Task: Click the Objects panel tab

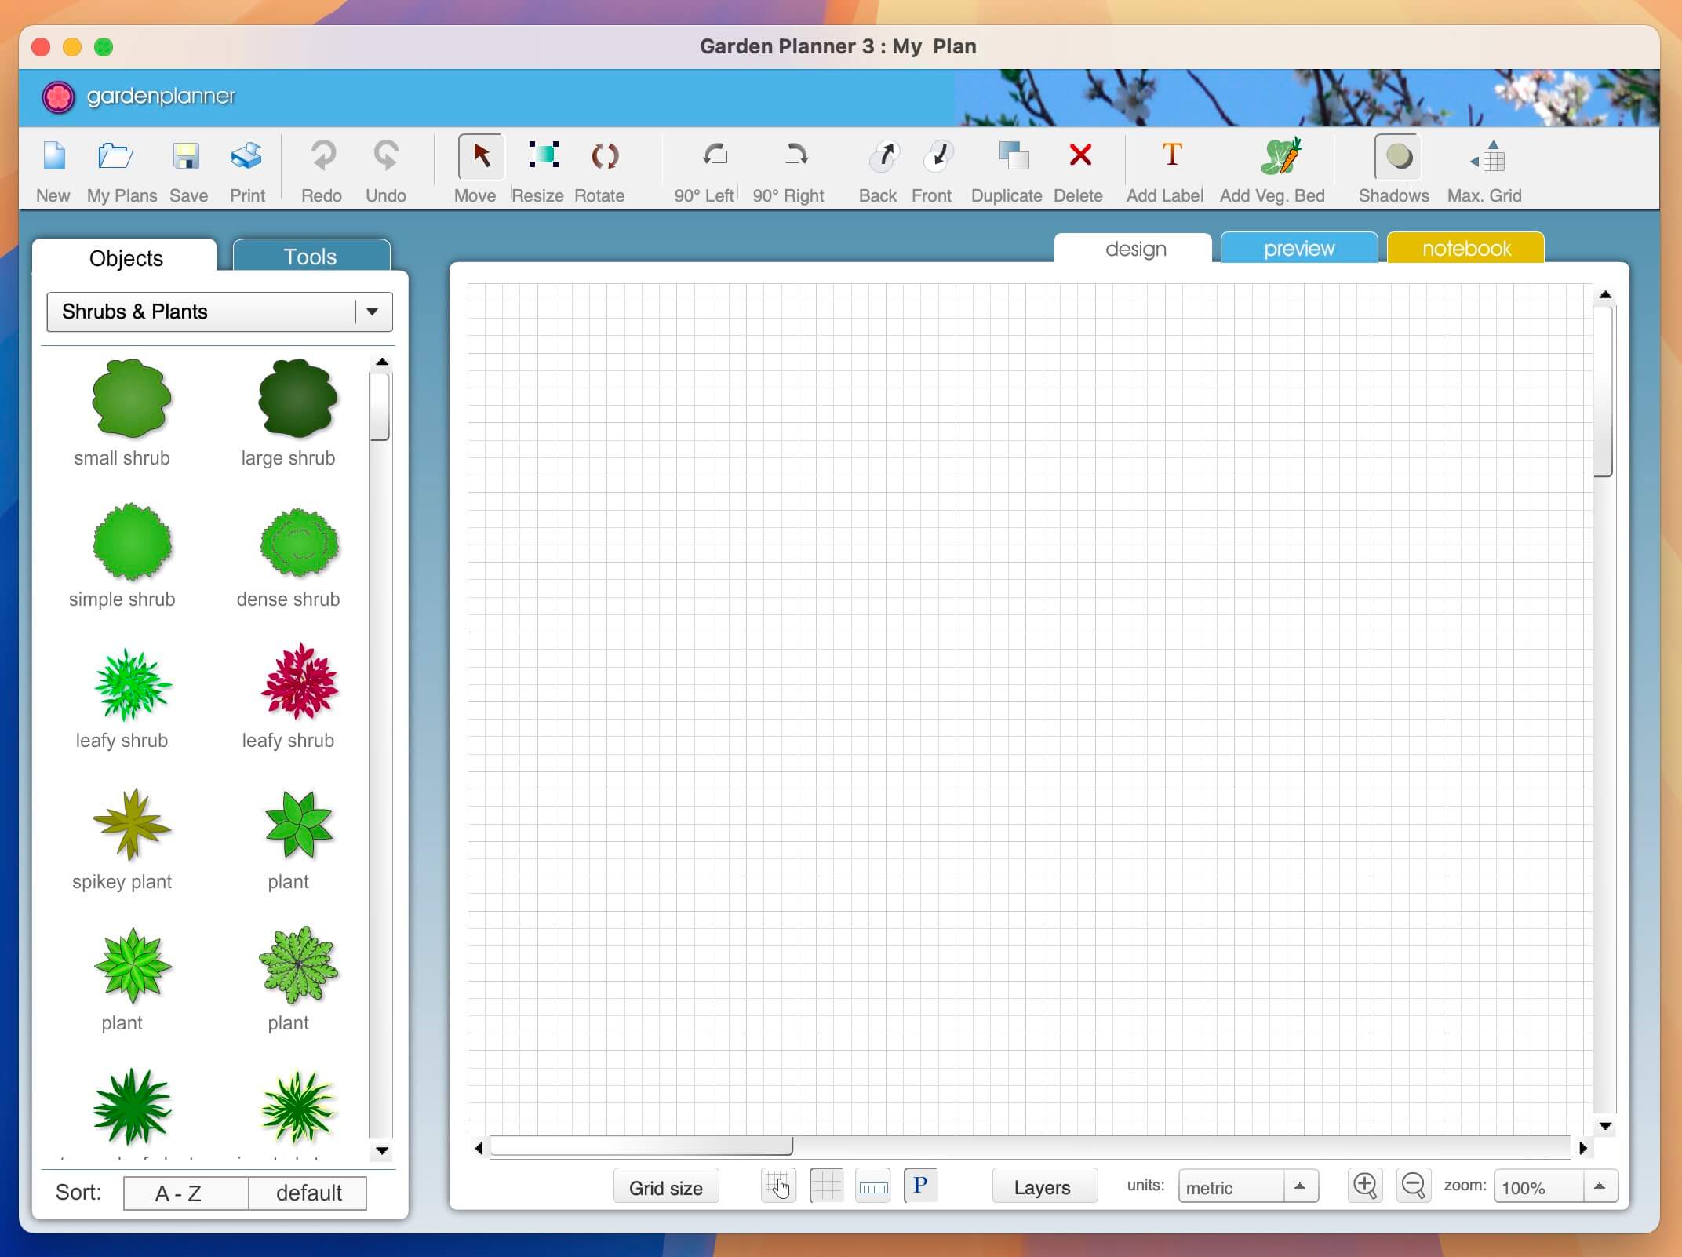Action: [127, 256]
